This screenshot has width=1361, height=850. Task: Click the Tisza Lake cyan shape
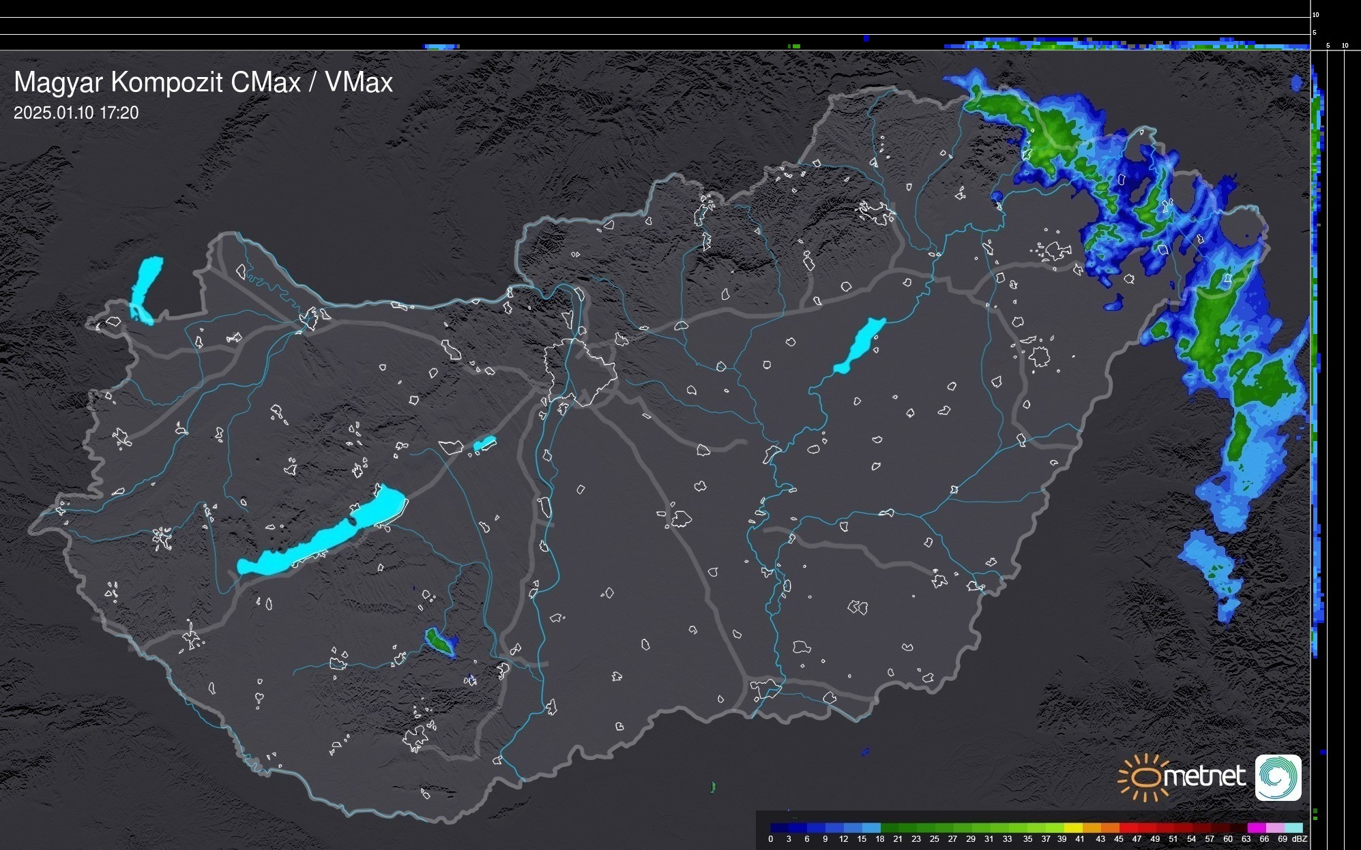pos(860,345)
